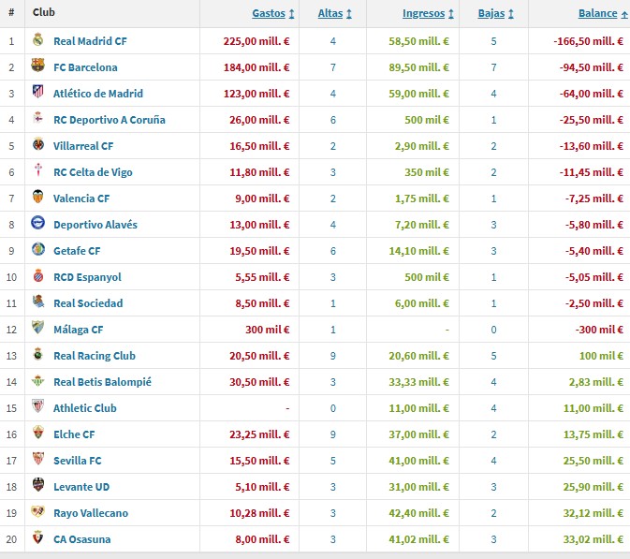Click Rayo Vallecano's 10,28 mill. € spending
630x559 pixels.
(x=259, y=513)
